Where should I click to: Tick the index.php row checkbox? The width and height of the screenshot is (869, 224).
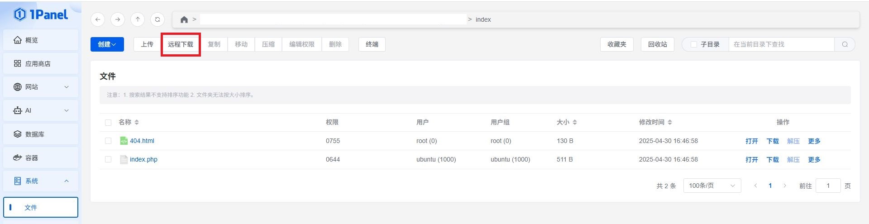(108, 160)
